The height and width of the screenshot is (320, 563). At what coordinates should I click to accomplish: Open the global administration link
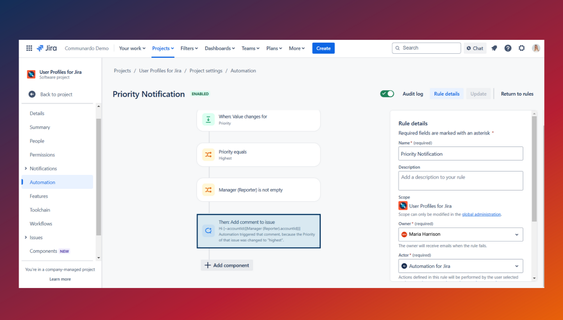click(x=481, y=214)
